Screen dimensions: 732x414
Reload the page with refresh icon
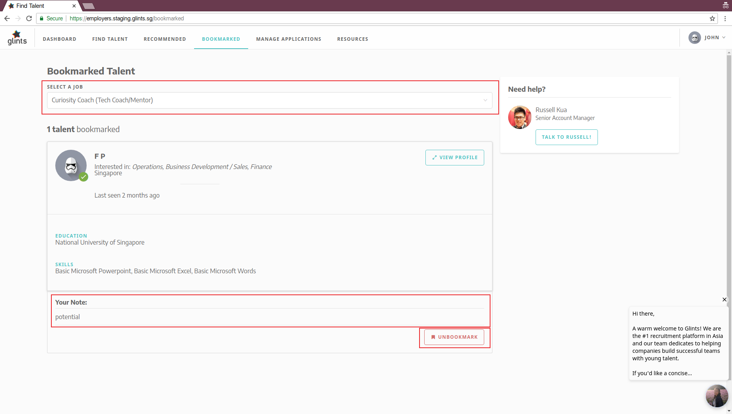29,18
